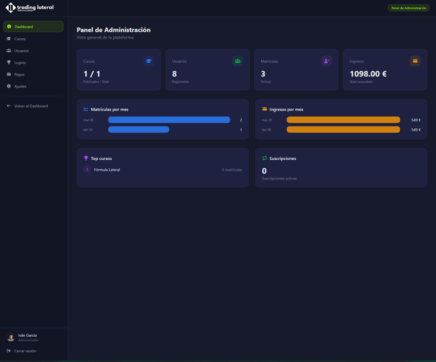Click the Iván García user name
Viewport: 436px width, 362px height.
point(27,335)
